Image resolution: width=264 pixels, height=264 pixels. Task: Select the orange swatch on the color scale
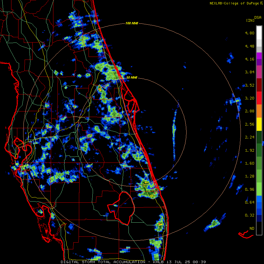pos(259,111)
